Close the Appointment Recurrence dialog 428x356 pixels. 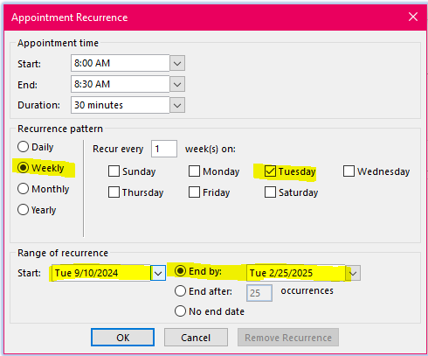[413, 17]
